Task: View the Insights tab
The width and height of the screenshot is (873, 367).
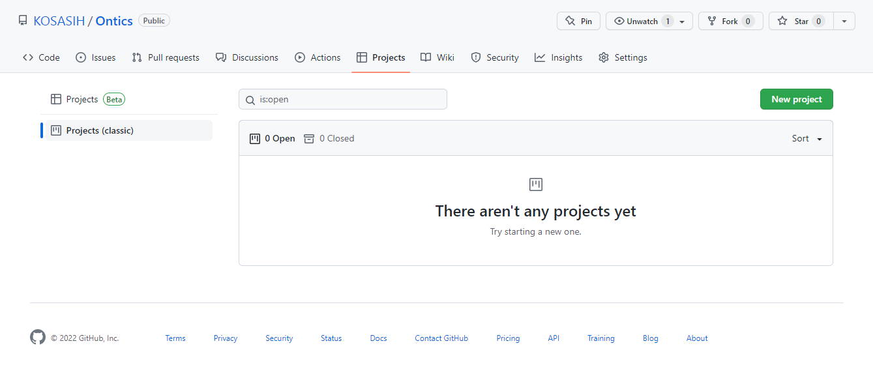Action: click(x=559, y=57)
